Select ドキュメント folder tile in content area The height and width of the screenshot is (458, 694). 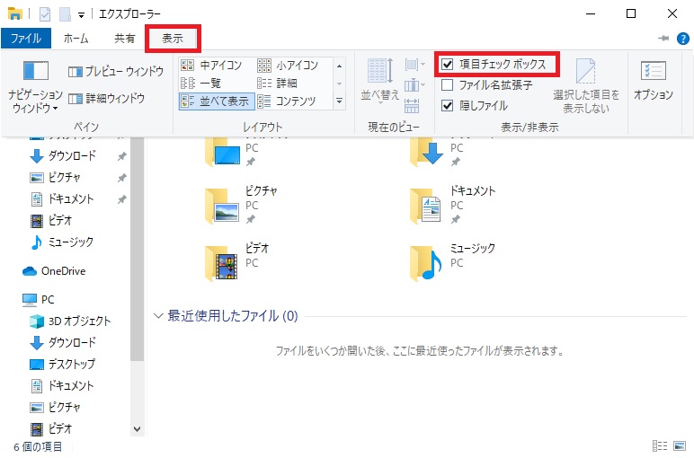[x=452, y=205]
